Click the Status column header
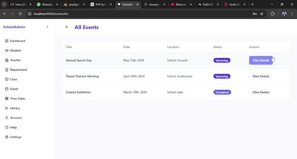The width and height of the screenshot is (297, 159). 218,47
